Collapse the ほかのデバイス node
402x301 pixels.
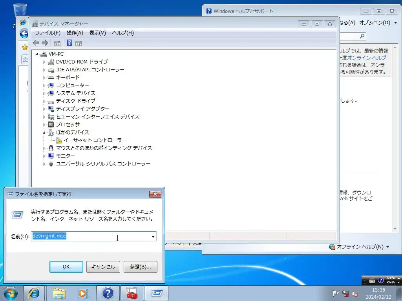pos(44,132)
